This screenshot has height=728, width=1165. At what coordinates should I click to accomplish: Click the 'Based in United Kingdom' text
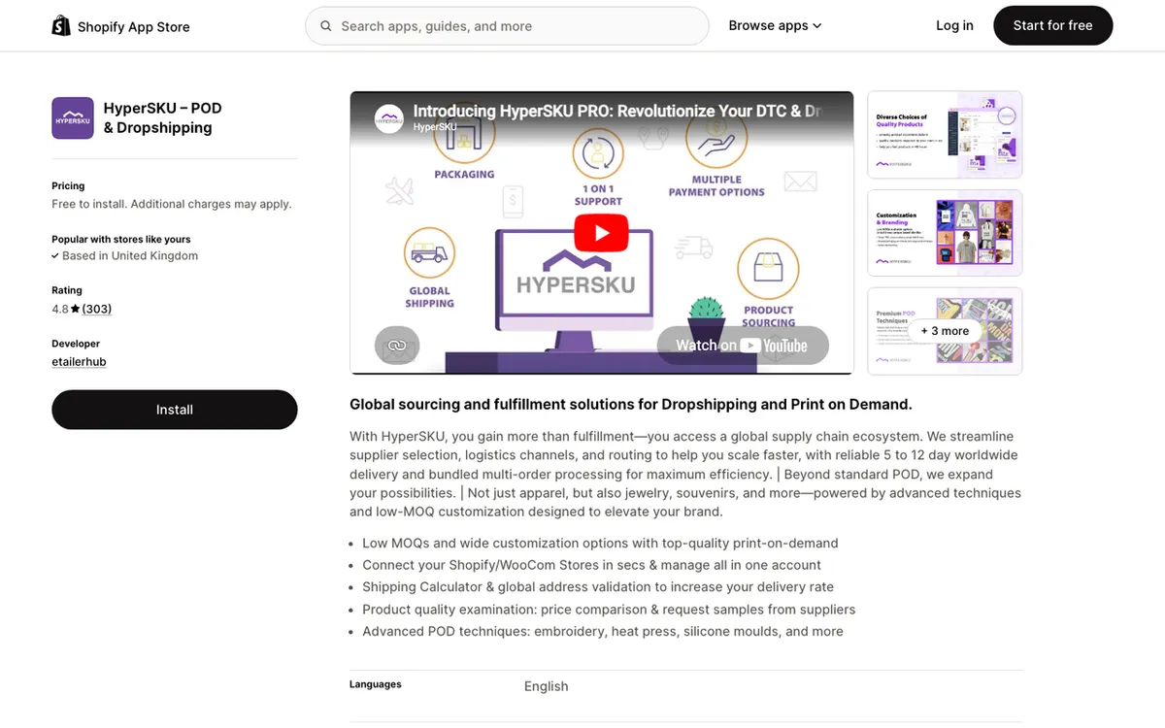coord(130,256)
